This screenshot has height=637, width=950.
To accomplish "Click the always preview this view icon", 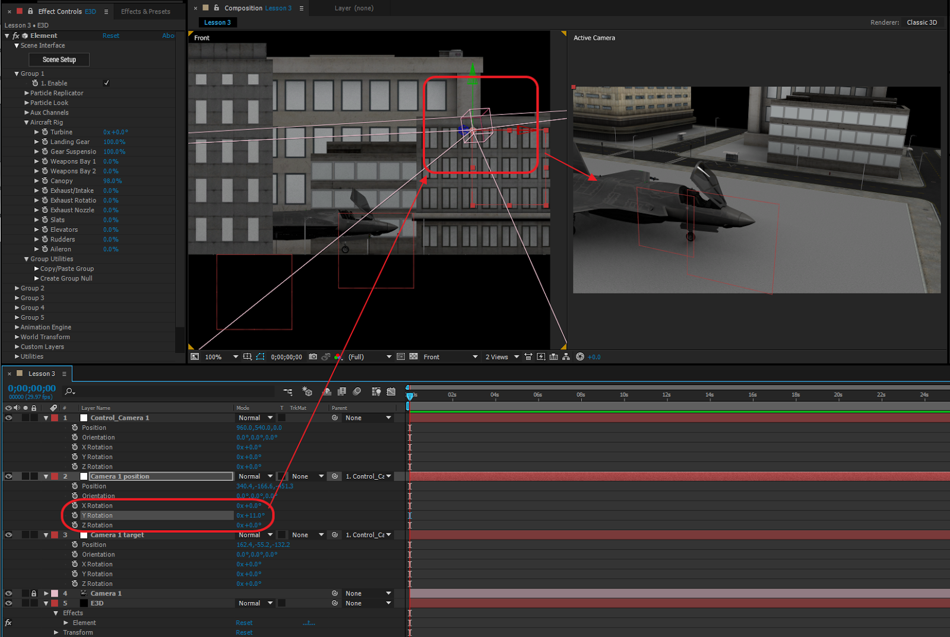I will click(x=195, y=357).
